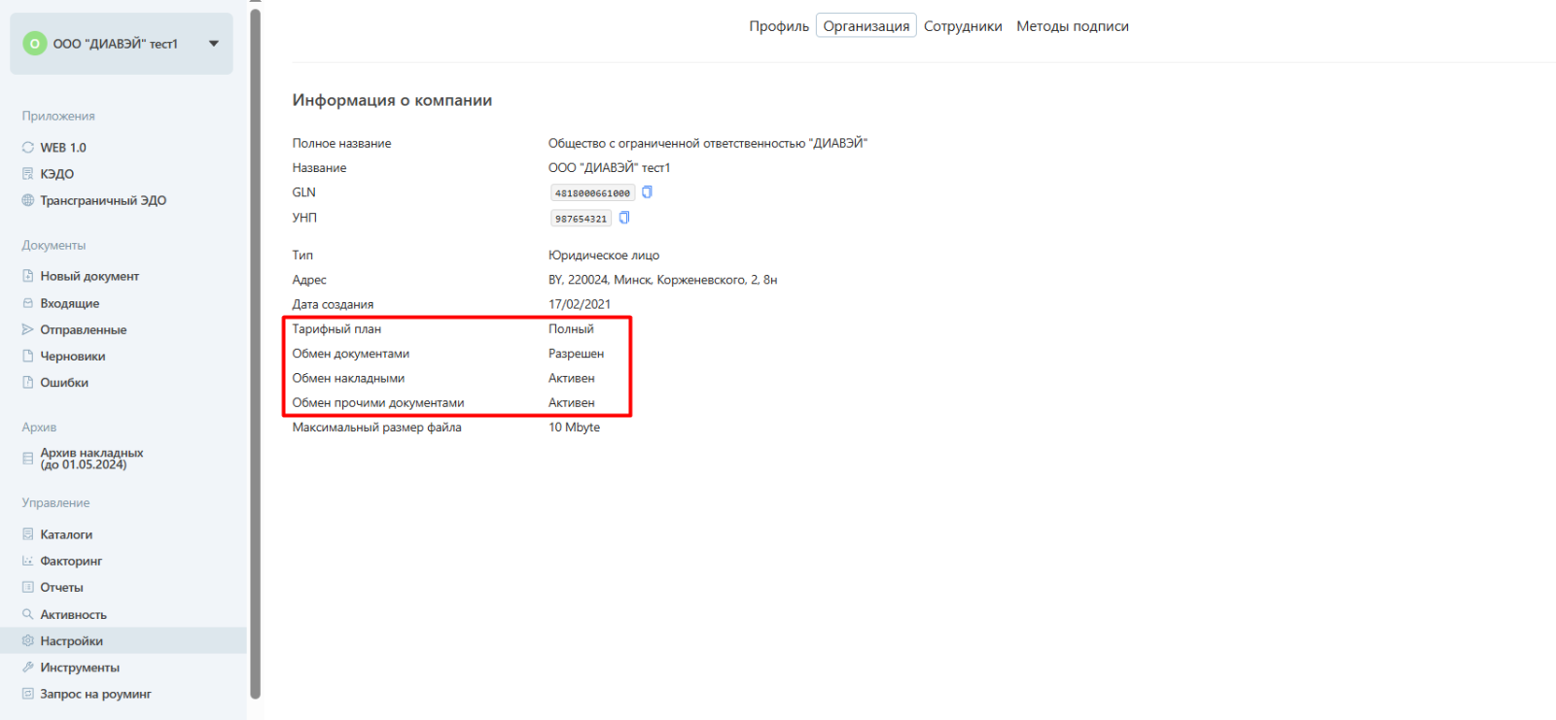This screenshot has height=720, width=1556.
Task: Click the WEB 1.0 refresh icon
Action: (28, 148)
